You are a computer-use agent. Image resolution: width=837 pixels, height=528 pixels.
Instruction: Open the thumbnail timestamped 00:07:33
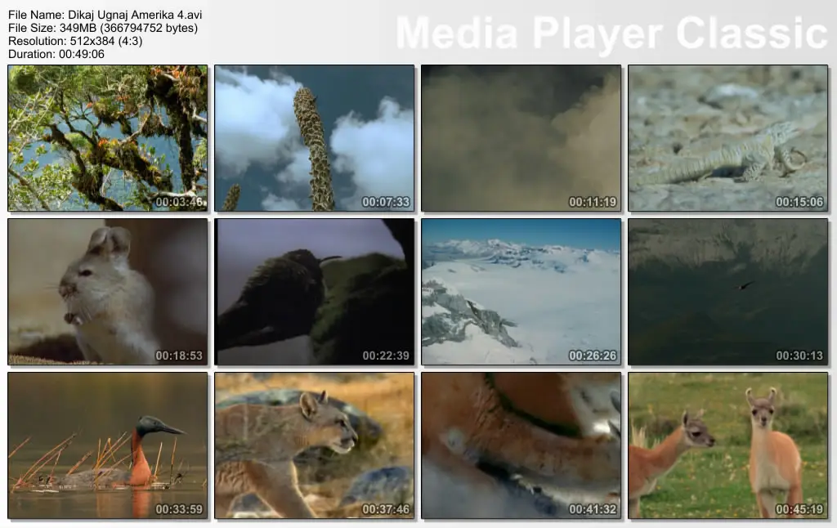(x=315, y=138)
